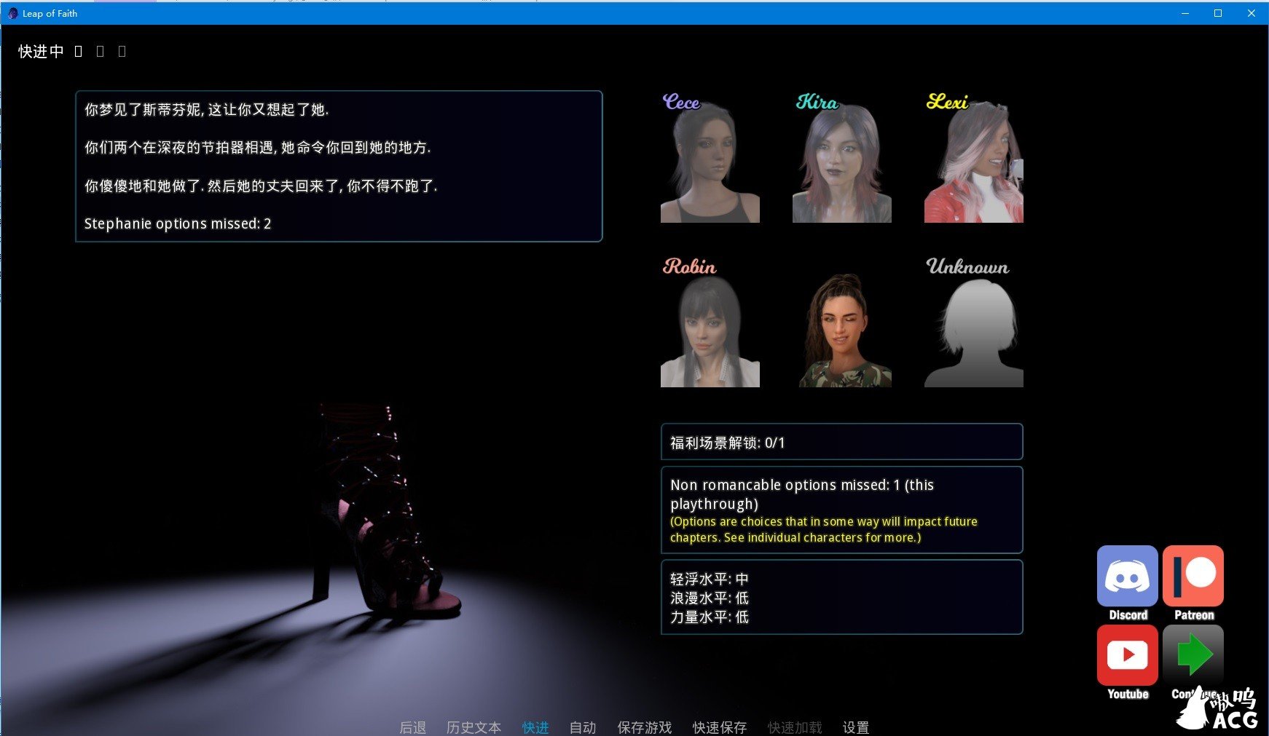Enable 快速加载 quick load option
The image size is (1269, 736).
[793, 727]
